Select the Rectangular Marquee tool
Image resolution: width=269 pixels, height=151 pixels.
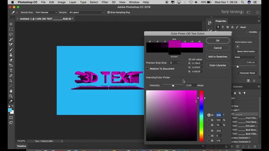[11, 29]
